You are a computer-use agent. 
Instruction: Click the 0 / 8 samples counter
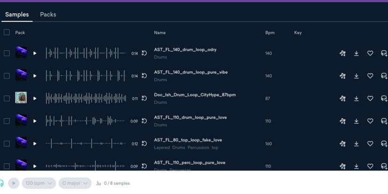tap(117, 183)
